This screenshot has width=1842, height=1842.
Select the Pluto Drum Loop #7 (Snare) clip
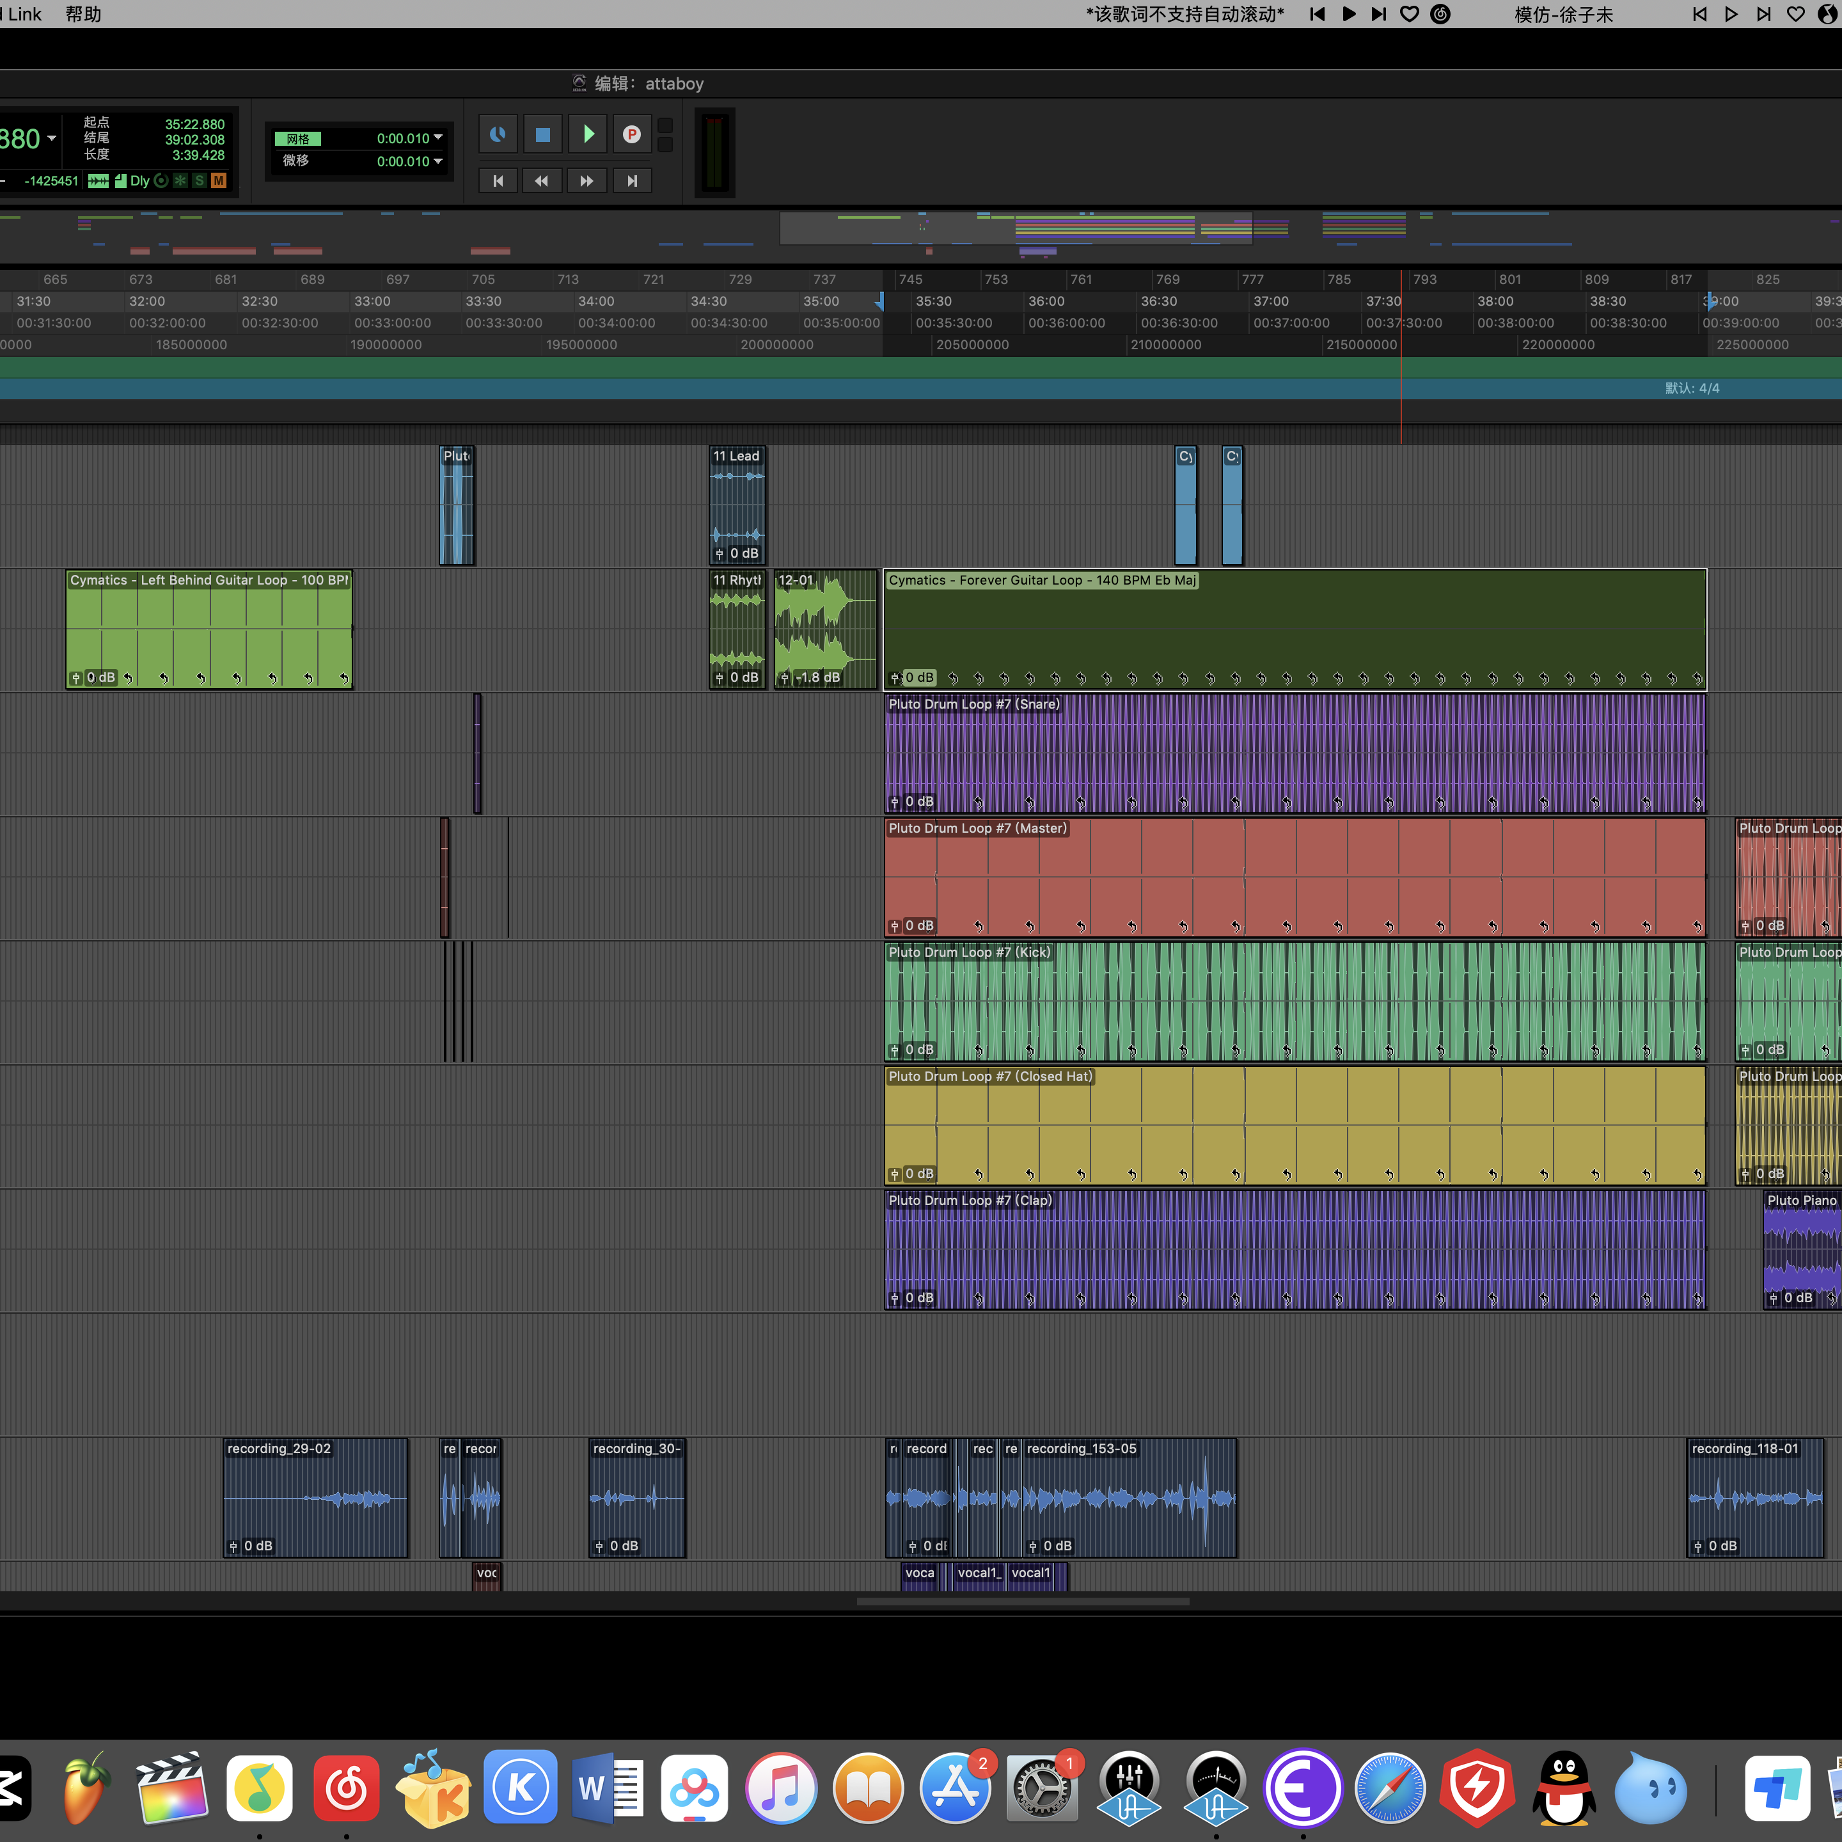pyautogui.click(x=1295, y=753)
